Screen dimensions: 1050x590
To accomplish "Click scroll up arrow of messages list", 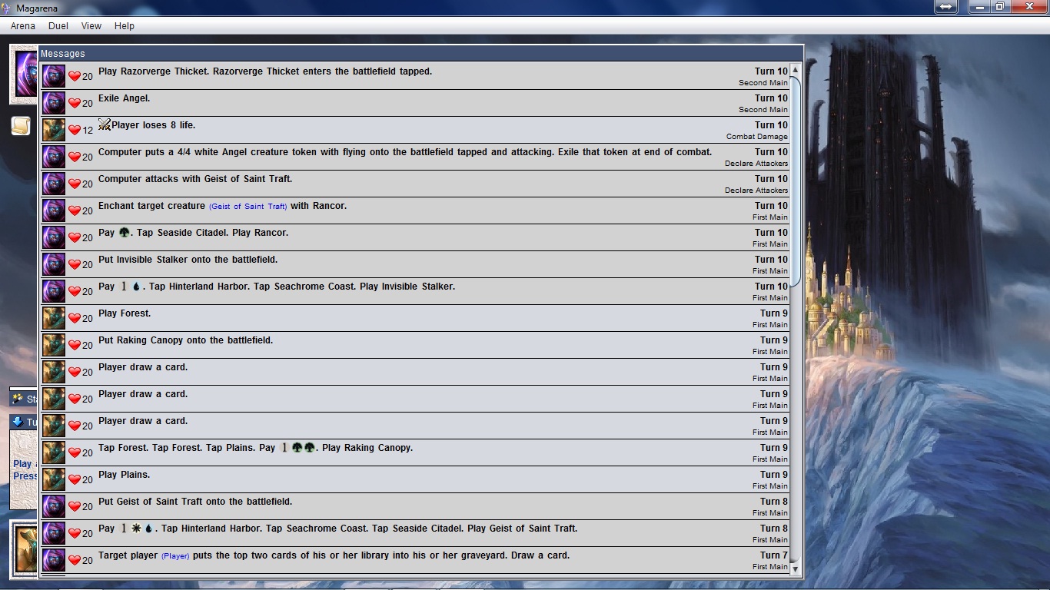I will [x=795, y=70].
